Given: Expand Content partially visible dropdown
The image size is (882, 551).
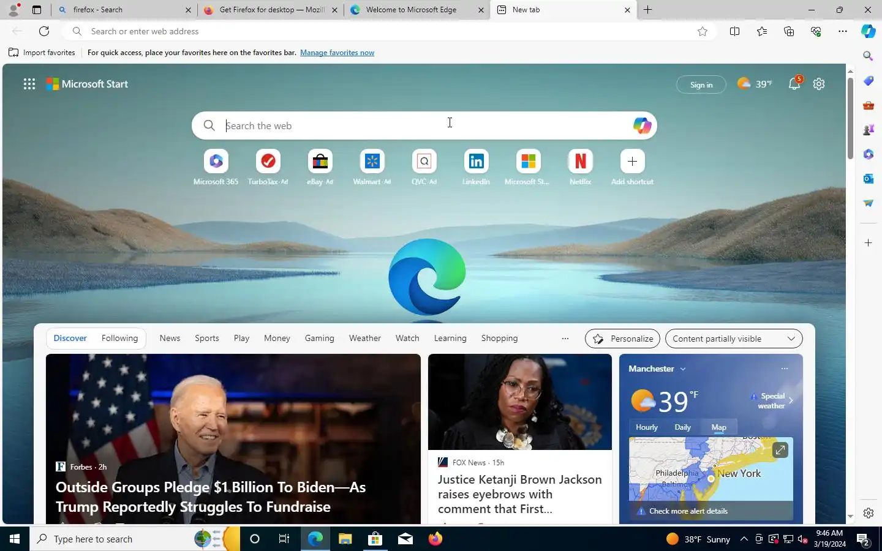Looking at the screenshot, I should point(734,339).
